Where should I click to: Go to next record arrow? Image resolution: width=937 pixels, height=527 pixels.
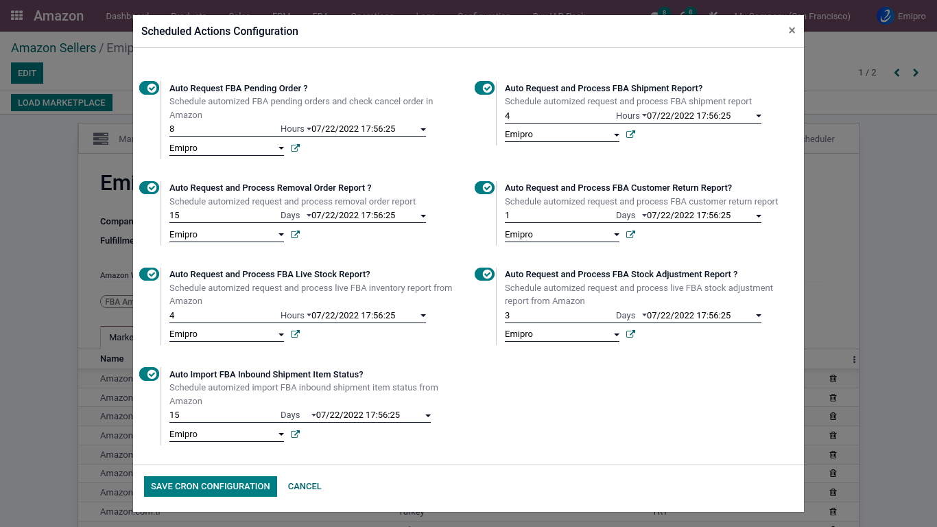coord(916,73)
